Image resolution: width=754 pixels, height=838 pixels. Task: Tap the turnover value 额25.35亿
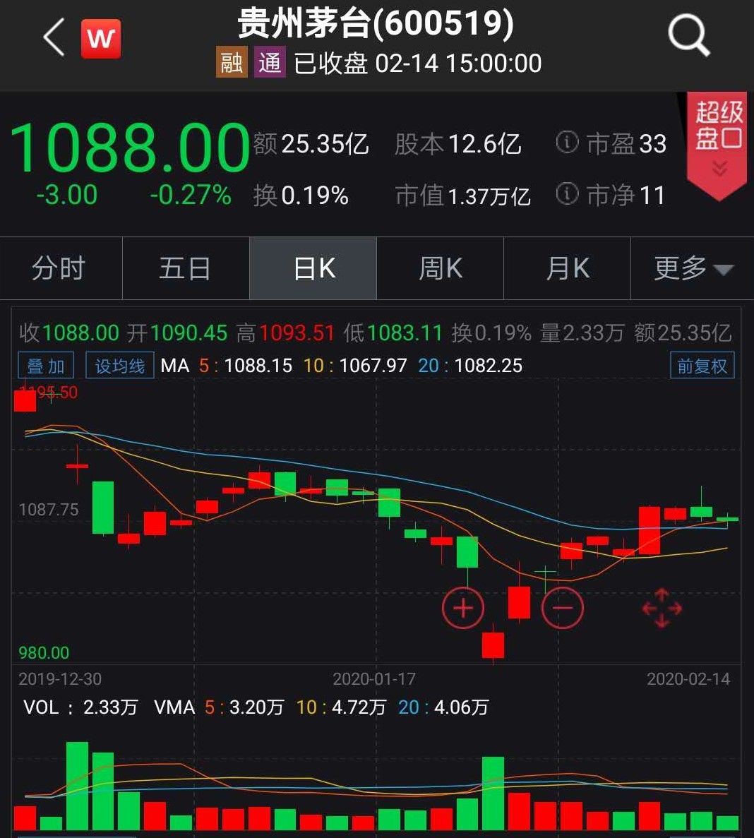click(311, 144)
